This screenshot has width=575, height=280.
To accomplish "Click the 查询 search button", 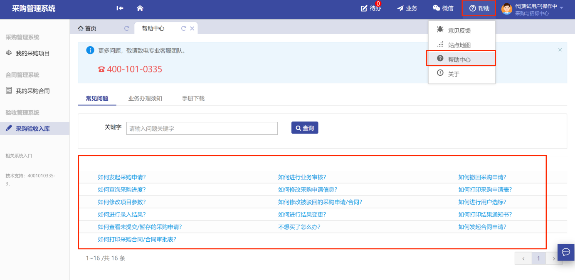I will pyautogui.click(x=305, y=128).
